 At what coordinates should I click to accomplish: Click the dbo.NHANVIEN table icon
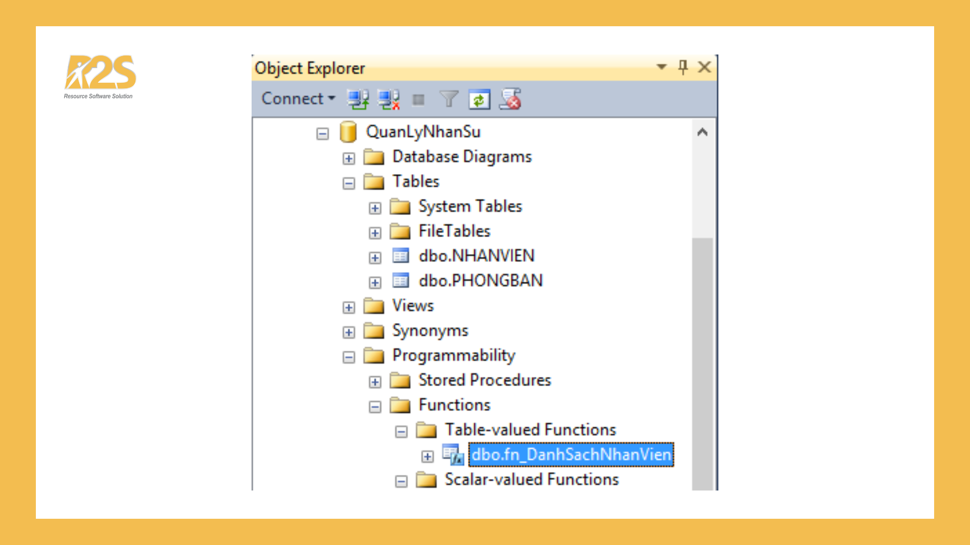click(401, 256)
